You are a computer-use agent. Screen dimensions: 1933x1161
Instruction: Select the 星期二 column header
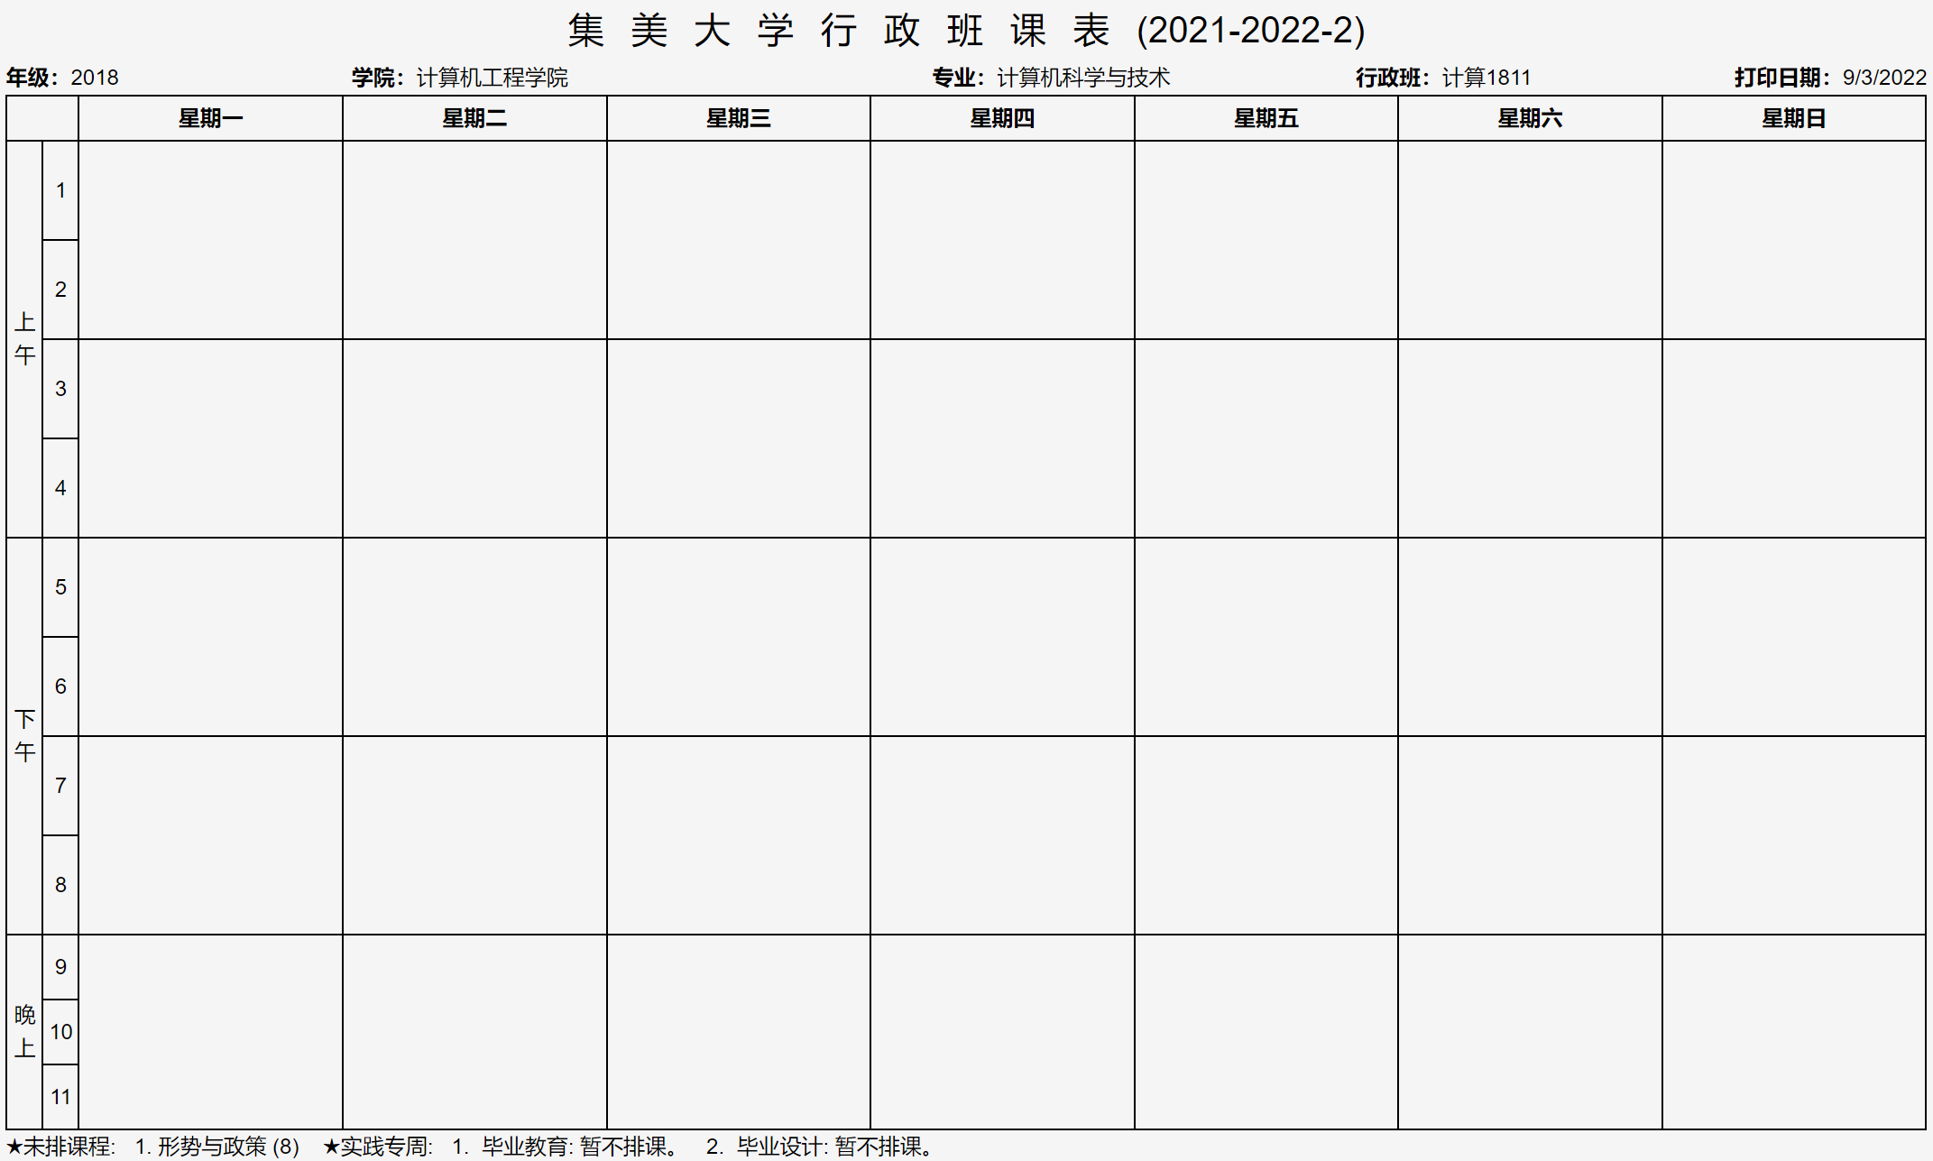coord(474,118)
